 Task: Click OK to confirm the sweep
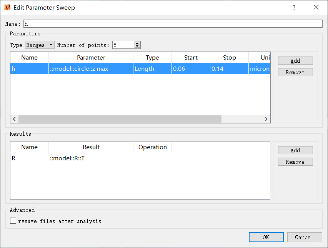point(266,237)
